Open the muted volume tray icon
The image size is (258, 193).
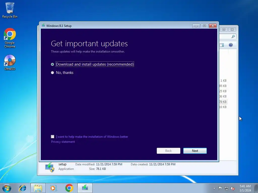(x=233, y=188)
